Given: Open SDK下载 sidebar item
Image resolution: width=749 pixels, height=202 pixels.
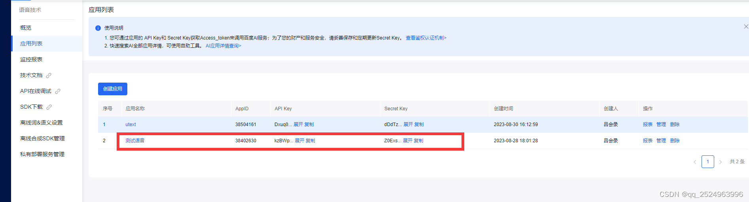Looking at the screenshot, I should coord(31,107).
